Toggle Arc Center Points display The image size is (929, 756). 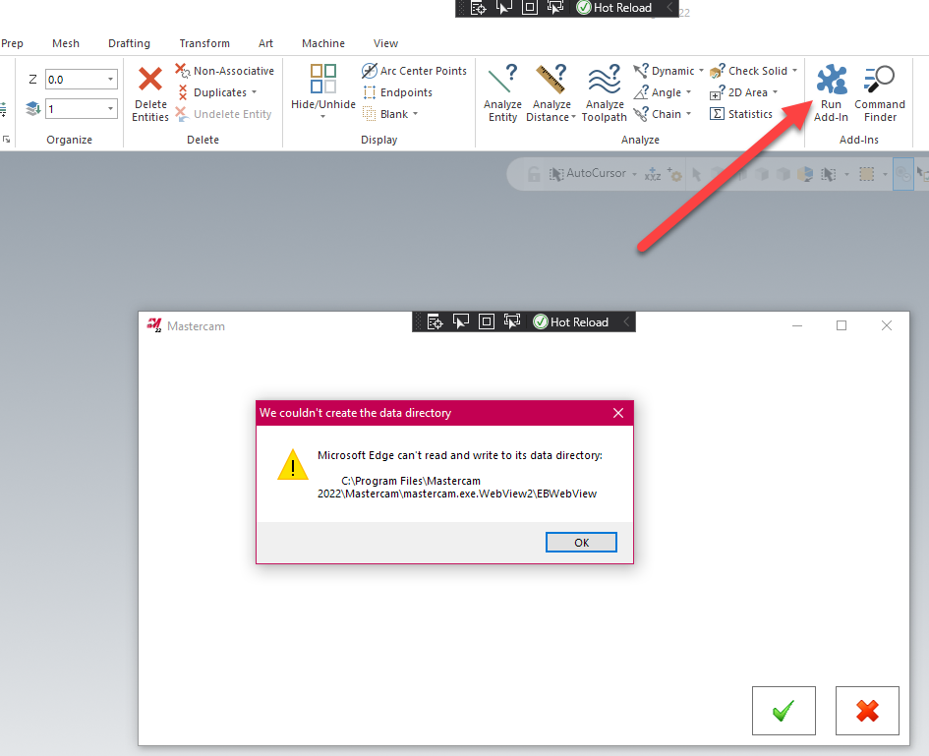coord(414,70)
